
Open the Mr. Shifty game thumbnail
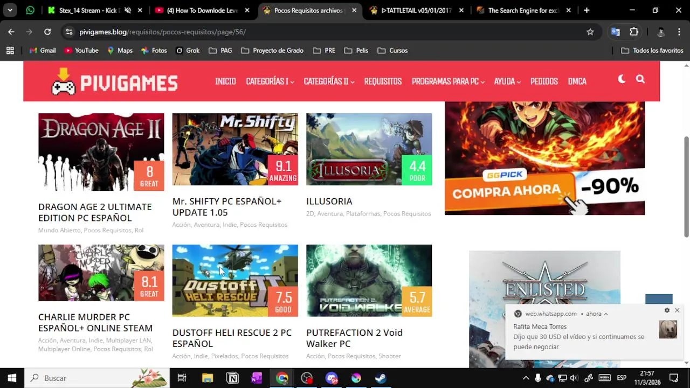tap(235, 149)
